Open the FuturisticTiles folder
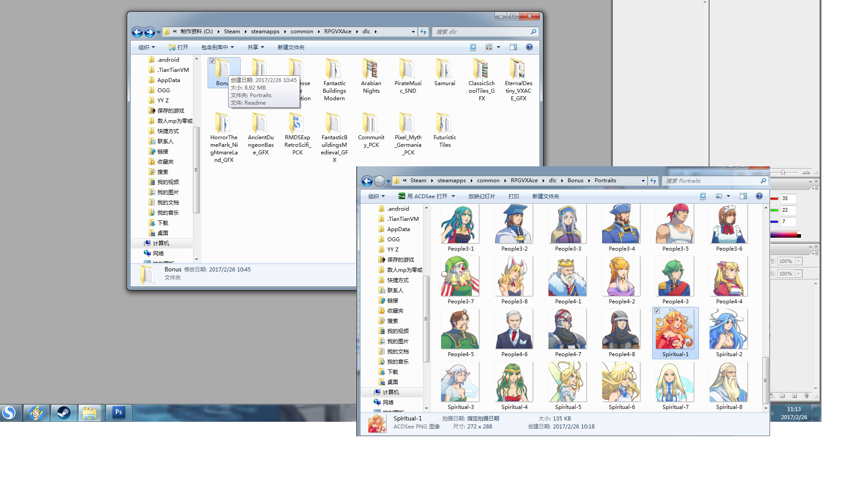 445,130
